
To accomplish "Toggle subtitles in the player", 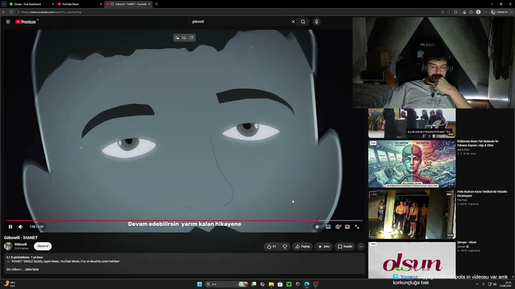I will click(x=328, y=227).
